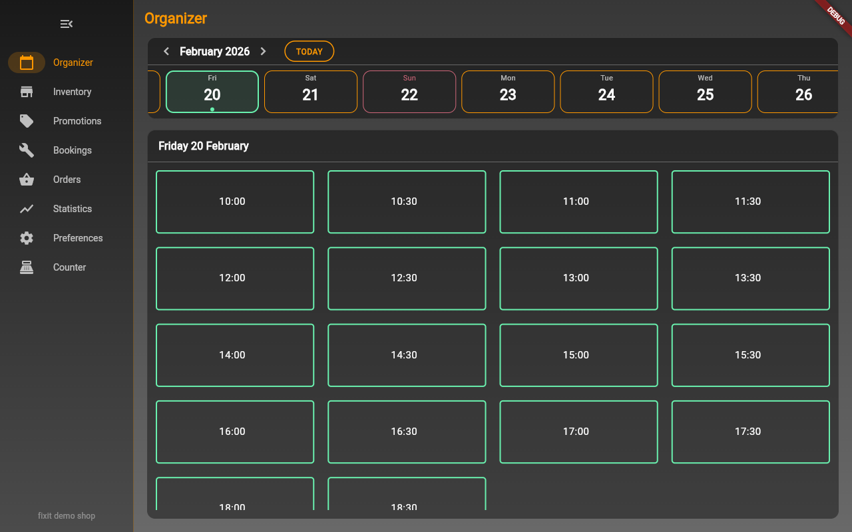Click the TODAY button
The image size is (852, 532).
click(x=309, y=51)
